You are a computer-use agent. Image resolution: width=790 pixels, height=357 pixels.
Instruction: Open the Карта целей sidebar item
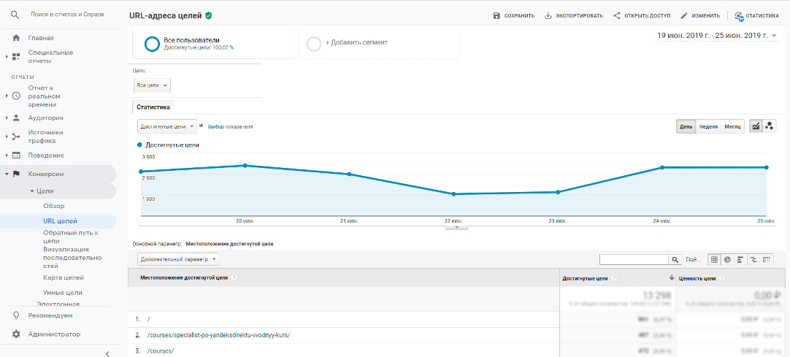(64, 277)
